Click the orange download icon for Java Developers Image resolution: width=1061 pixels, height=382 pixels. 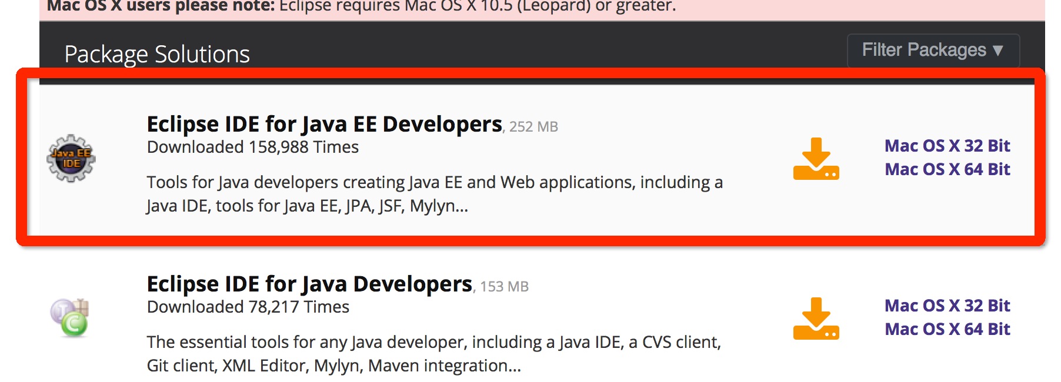tap(816, 319)
